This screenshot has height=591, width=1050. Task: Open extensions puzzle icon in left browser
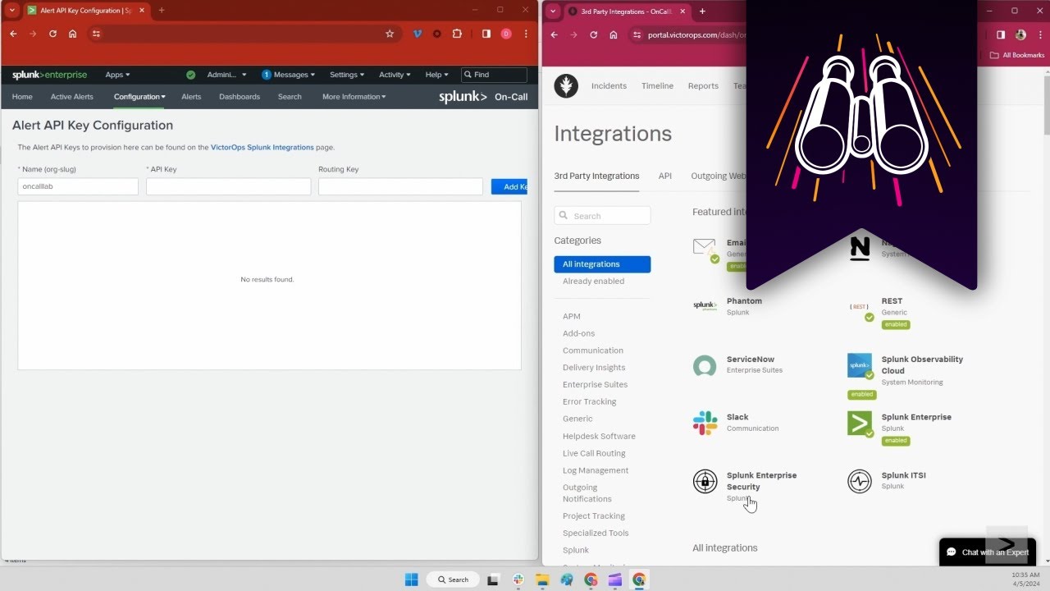pyautogui.click(x=457, y=34)
